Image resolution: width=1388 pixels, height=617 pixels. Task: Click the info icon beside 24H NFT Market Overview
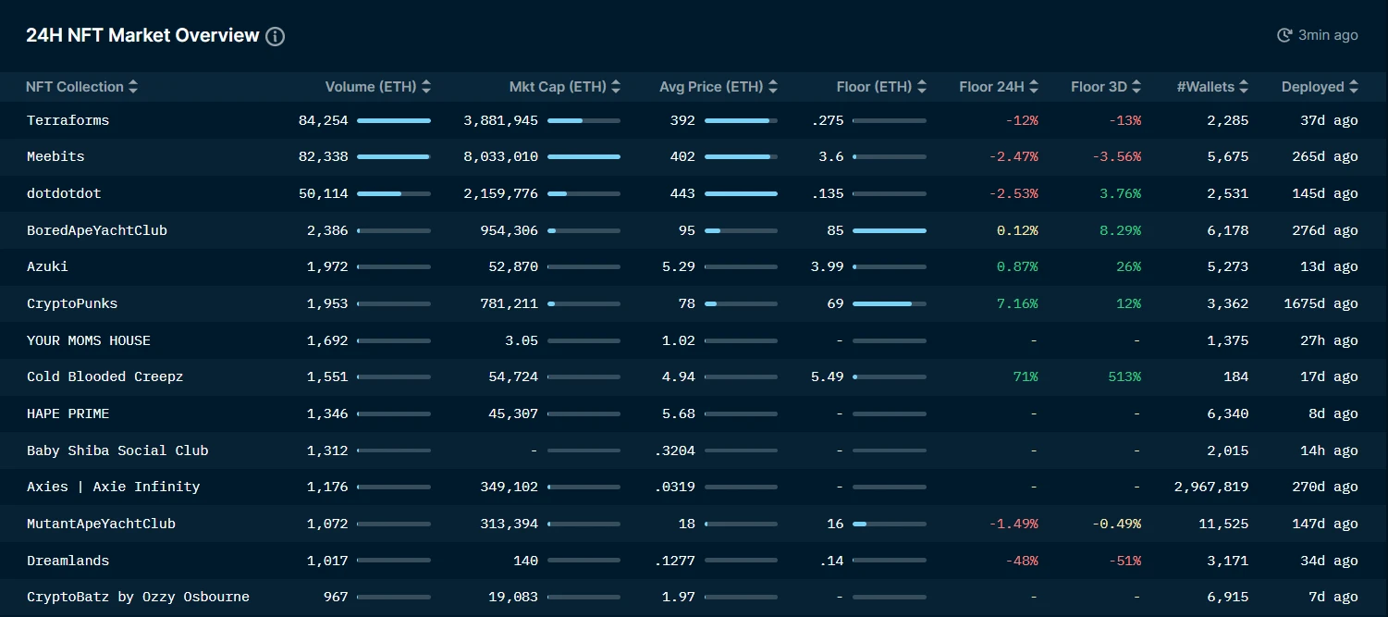[x=275, y=36]
